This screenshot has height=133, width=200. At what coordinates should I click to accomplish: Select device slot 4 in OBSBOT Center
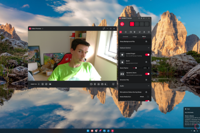tap(147, 24)
